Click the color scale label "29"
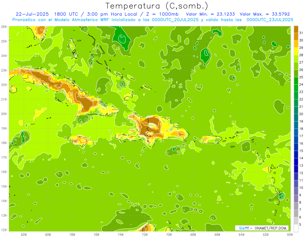Image resolution: width=308 pixels, height=238 pixels. click(x=301, y=47)
